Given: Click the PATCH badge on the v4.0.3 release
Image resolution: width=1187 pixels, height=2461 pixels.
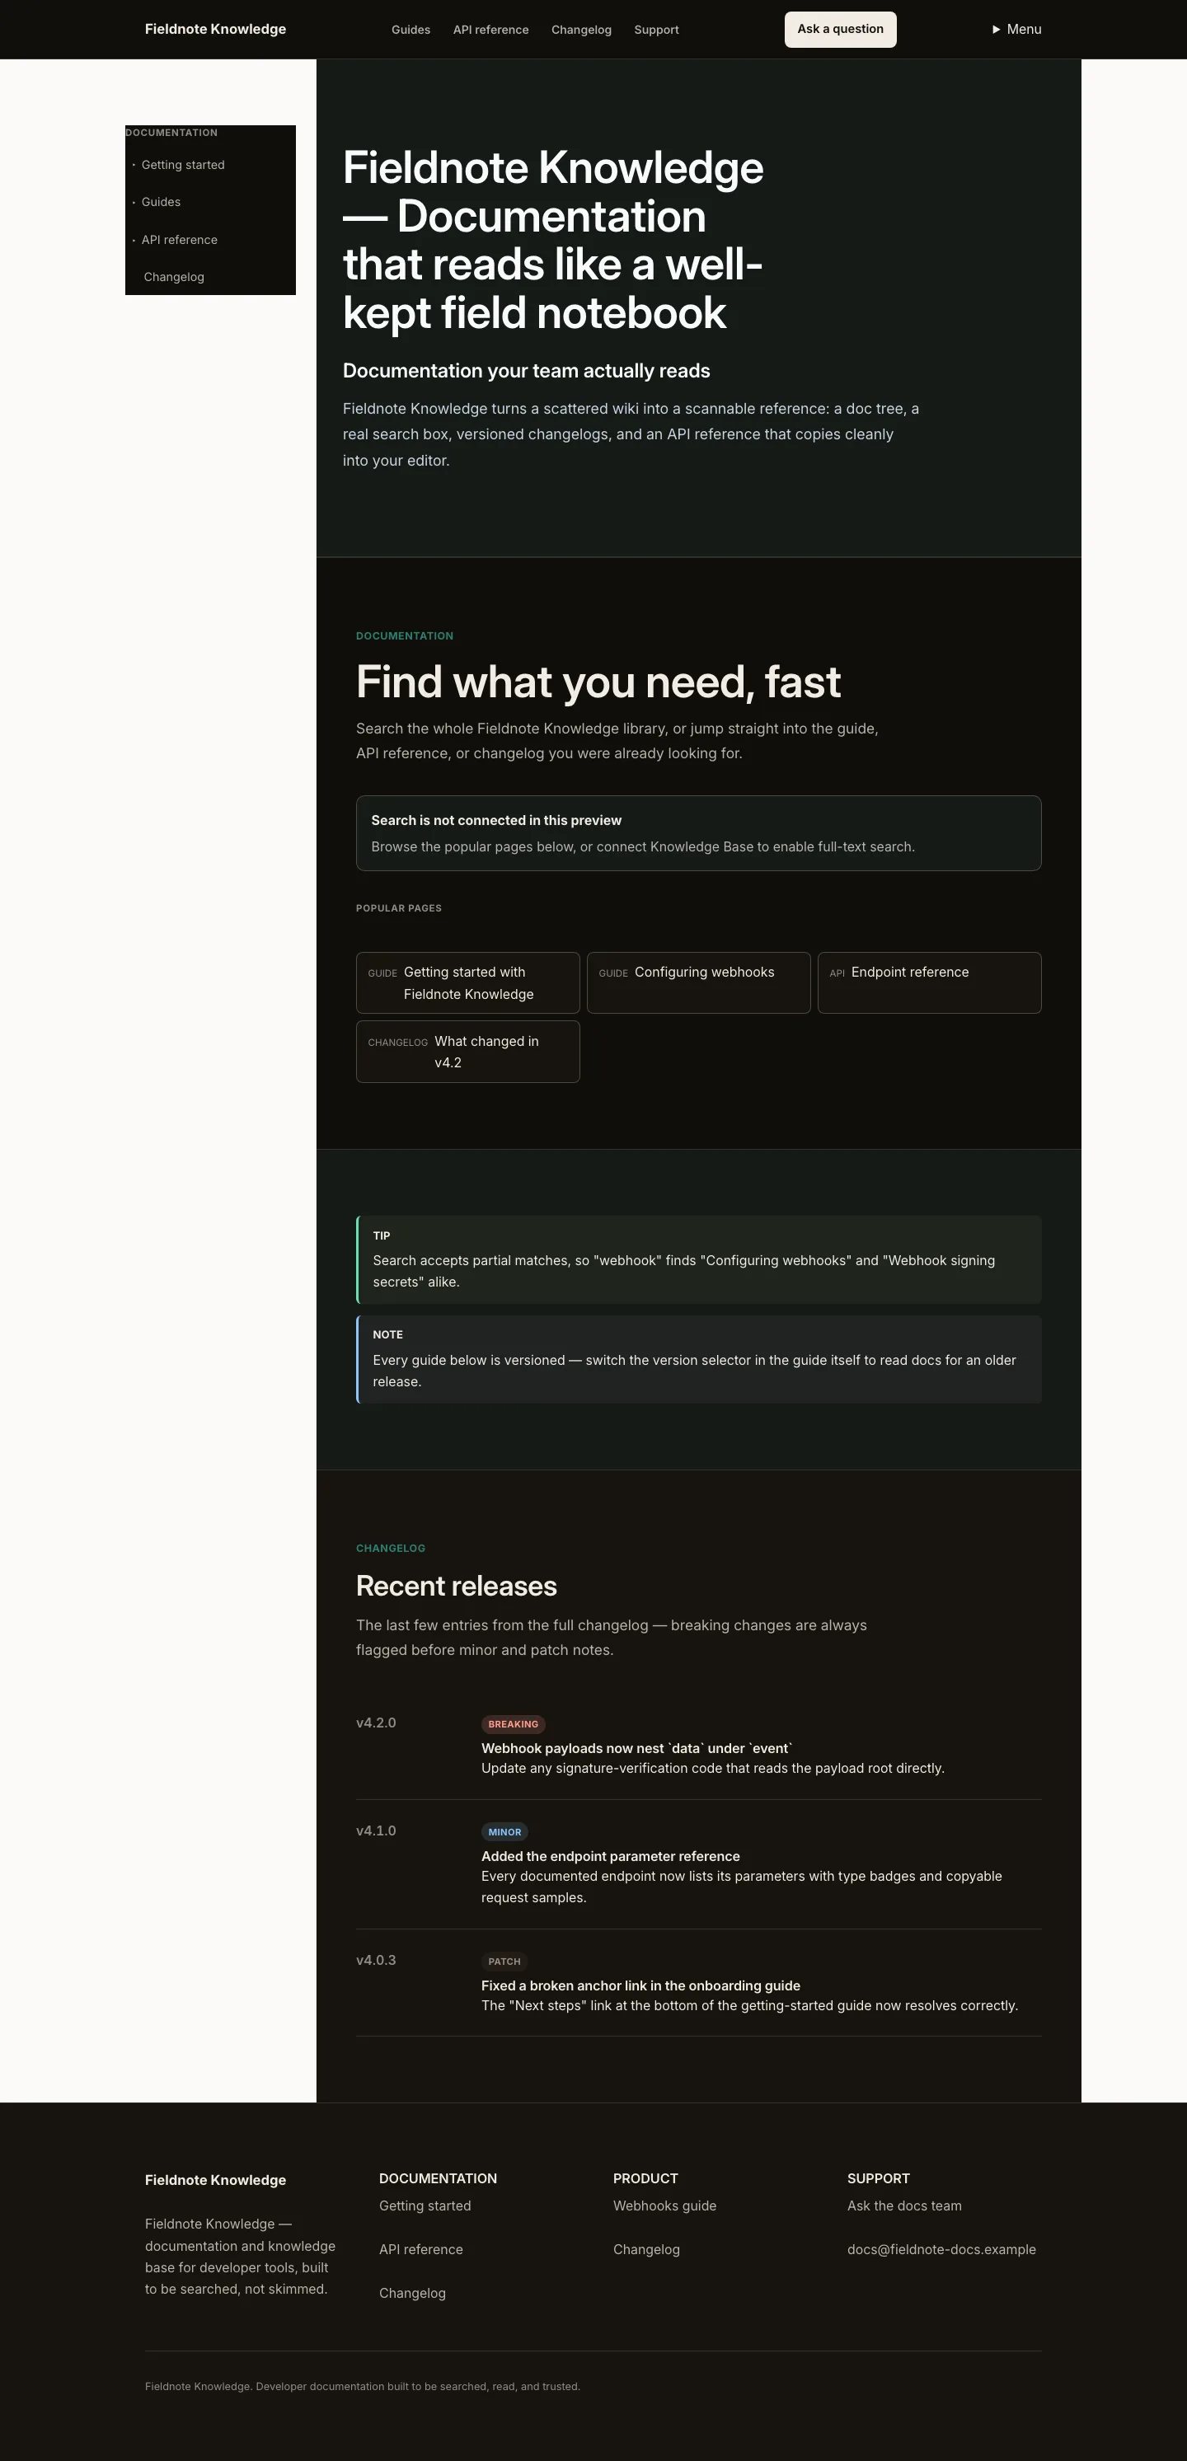Looking at the screenshot, I should coord(504,1962).
